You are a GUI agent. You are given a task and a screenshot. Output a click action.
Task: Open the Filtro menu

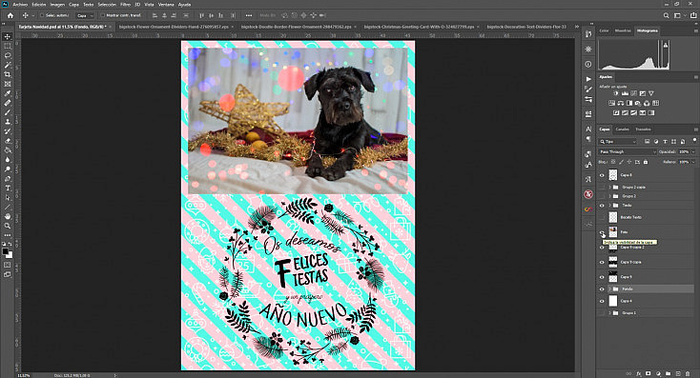(126, 5)
